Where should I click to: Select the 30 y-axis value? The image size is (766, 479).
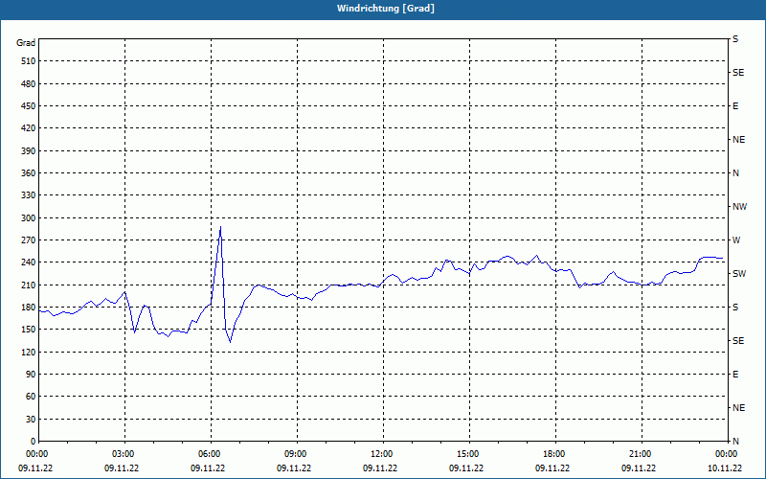[x=31, y=420]
